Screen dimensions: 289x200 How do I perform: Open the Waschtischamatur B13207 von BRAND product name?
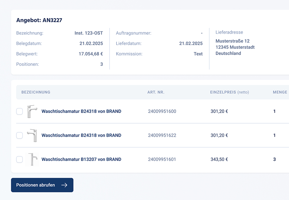(81, 159)
